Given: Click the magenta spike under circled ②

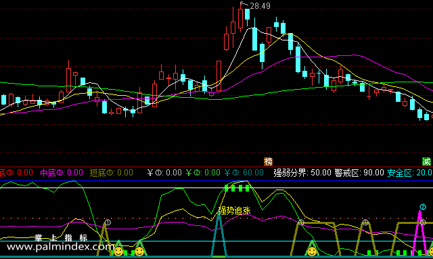Looking at the screenshot, I should point(419,233).
